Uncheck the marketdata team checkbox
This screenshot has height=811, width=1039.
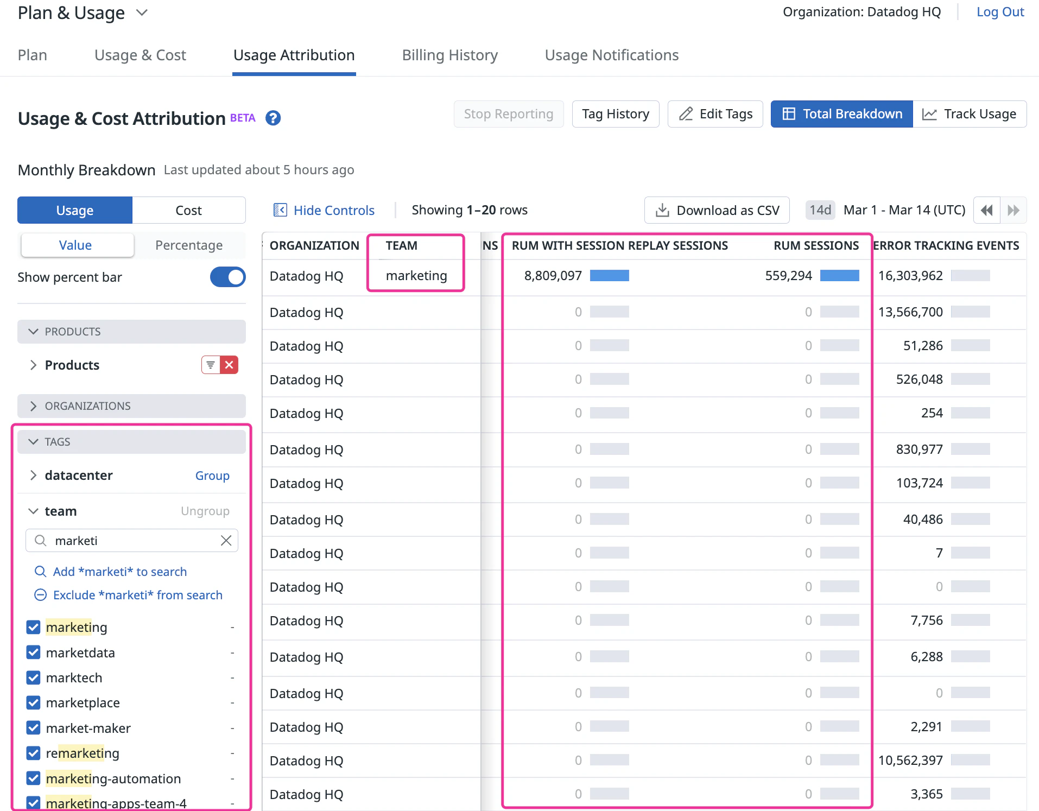pos(33,652)
